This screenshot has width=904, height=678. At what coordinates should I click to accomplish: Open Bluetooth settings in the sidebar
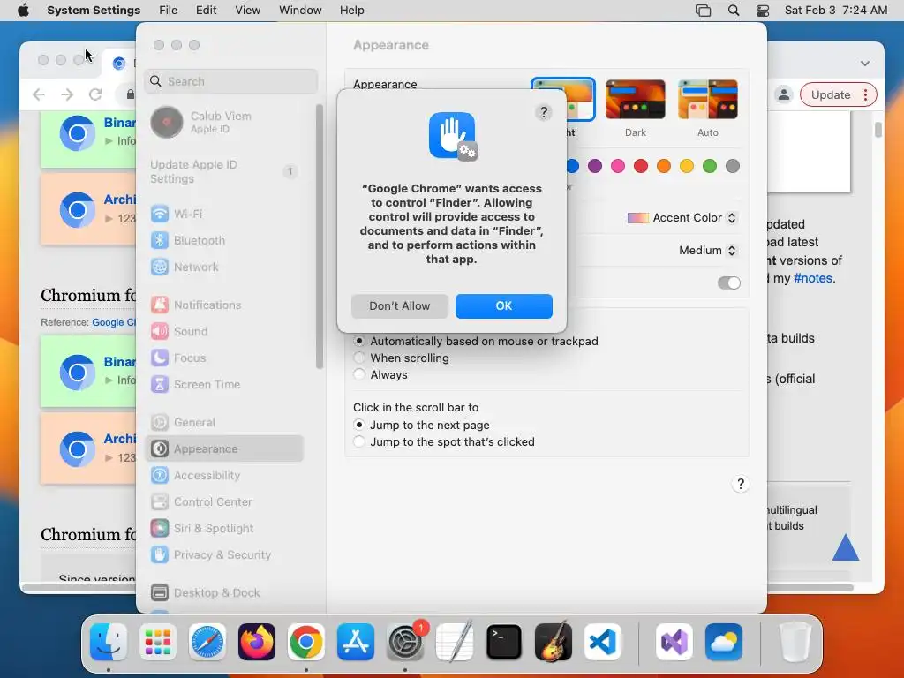[225, 240]
